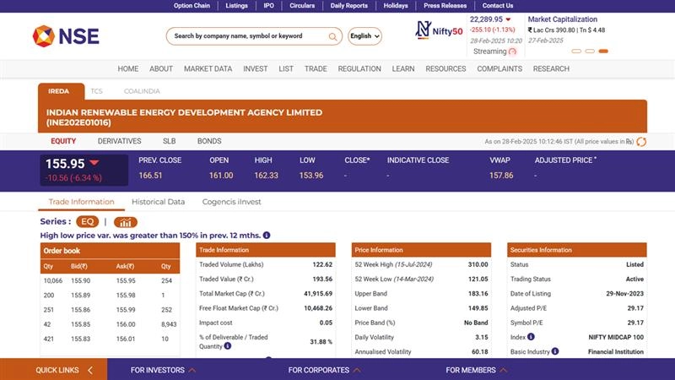Open the chart icon next to the EQ series

click(125, 222)
